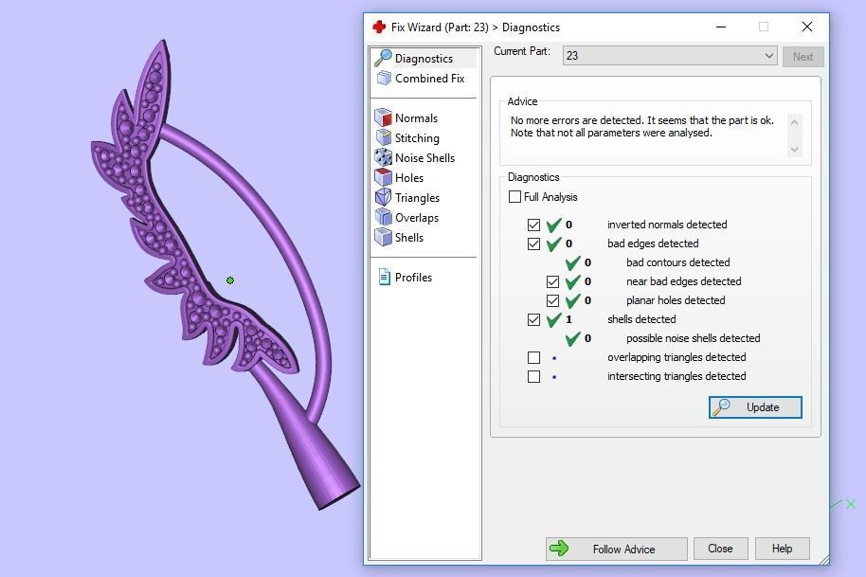The height and width of the screenshot is (577, 866).
Task: Open Help for the Fix Wizard
Action: pos(782,549)
